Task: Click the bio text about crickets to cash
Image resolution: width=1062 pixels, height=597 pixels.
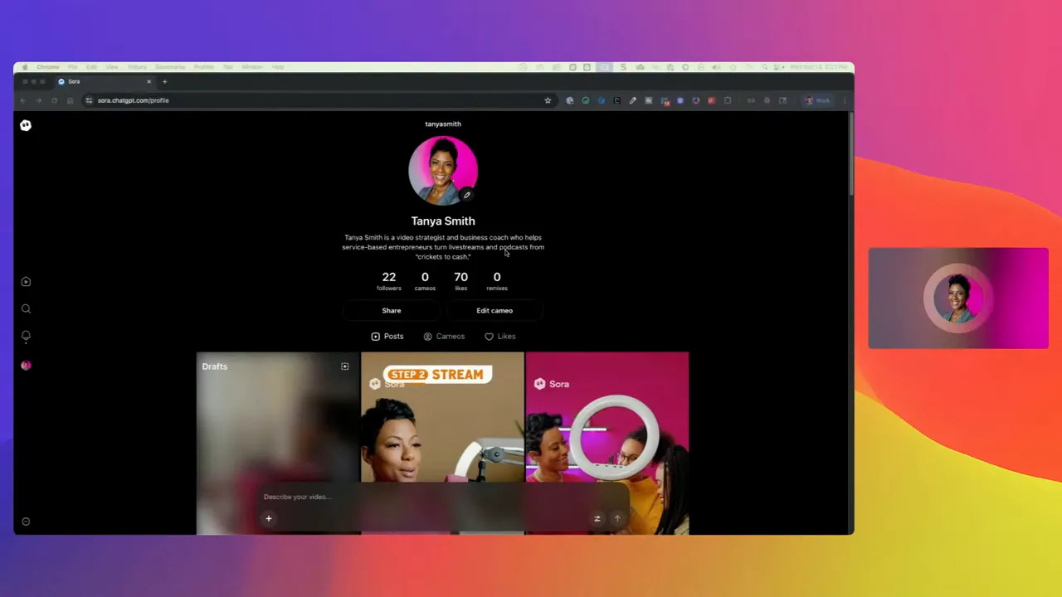Action: coord(443,247)
